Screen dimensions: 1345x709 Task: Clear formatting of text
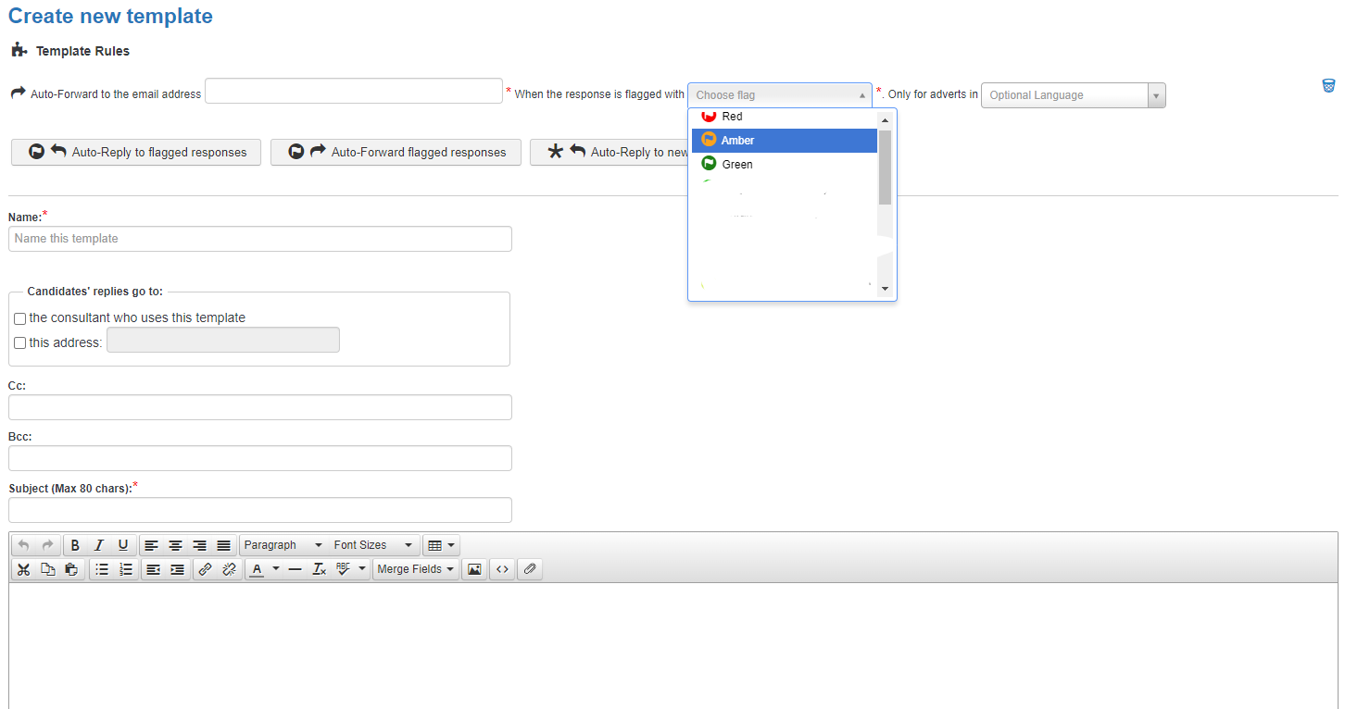coord(319,569)
